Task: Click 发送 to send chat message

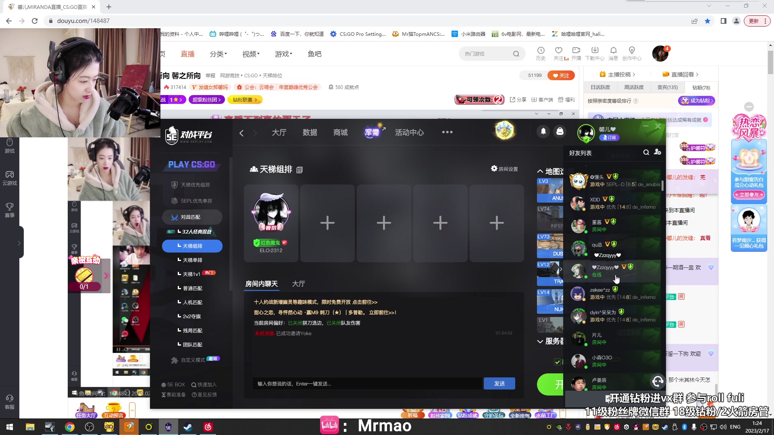Action: [499, 383]
